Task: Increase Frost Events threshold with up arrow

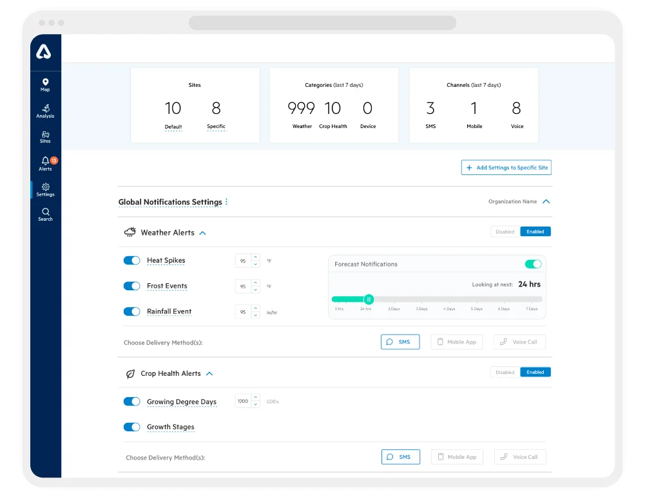Action: (255, 283)
